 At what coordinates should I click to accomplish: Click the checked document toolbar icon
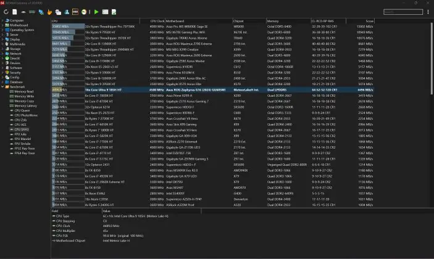(x=114, y=12)
